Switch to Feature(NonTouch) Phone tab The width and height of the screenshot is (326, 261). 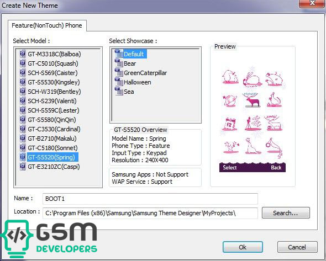pyautogui.click(x=47, y=25)
